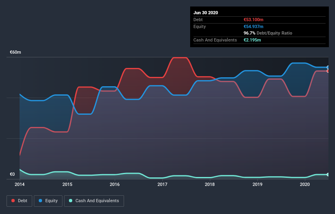Click the blue Equity legend dot
Viewport: 335px width, 214px height.
[40, 201]
